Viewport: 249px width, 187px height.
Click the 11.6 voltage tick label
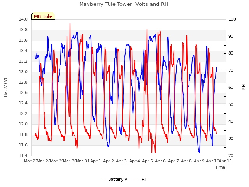(23, 145)
